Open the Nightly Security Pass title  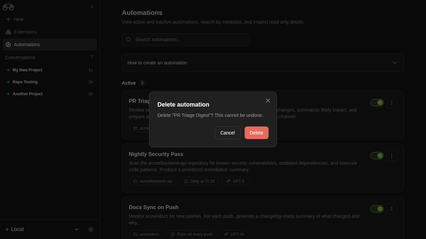pyautogui.click(x=156, y=154)
